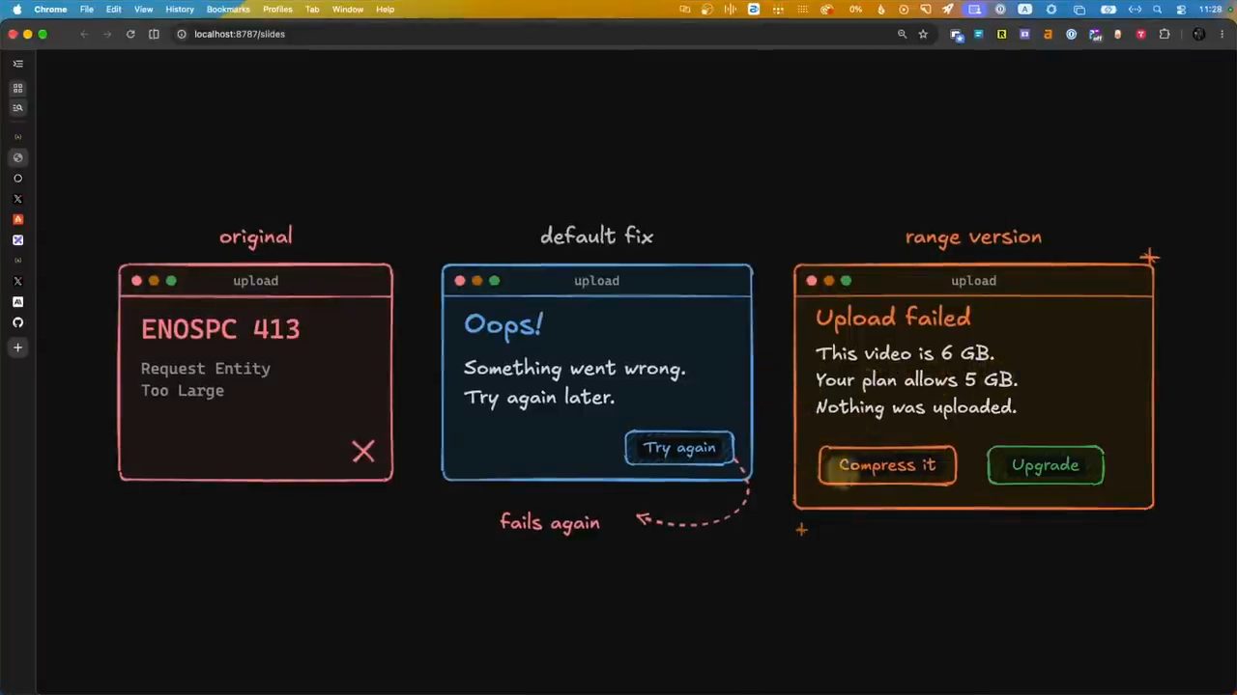
Task: Click the yellow R extension icon
Action: tap(1001, 34)
